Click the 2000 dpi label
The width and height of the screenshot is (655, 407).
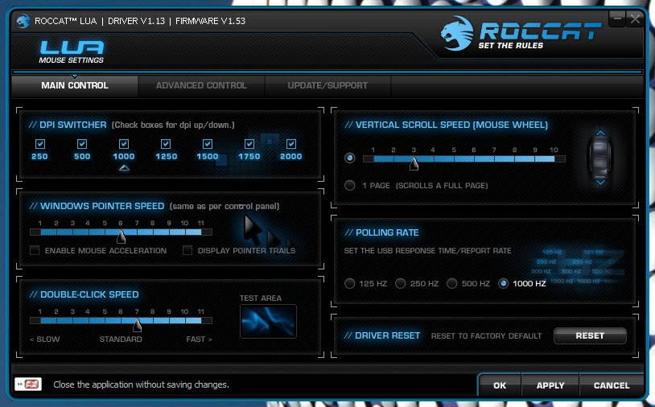[x=291, y=157]
